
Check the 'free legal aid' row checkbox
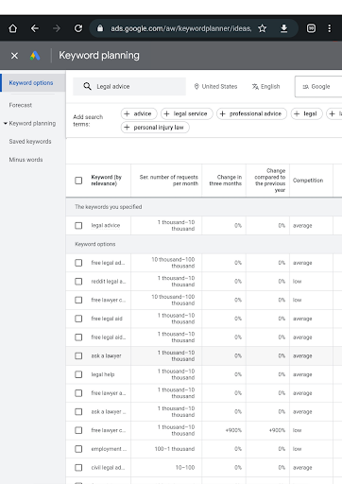coord(78,319)
